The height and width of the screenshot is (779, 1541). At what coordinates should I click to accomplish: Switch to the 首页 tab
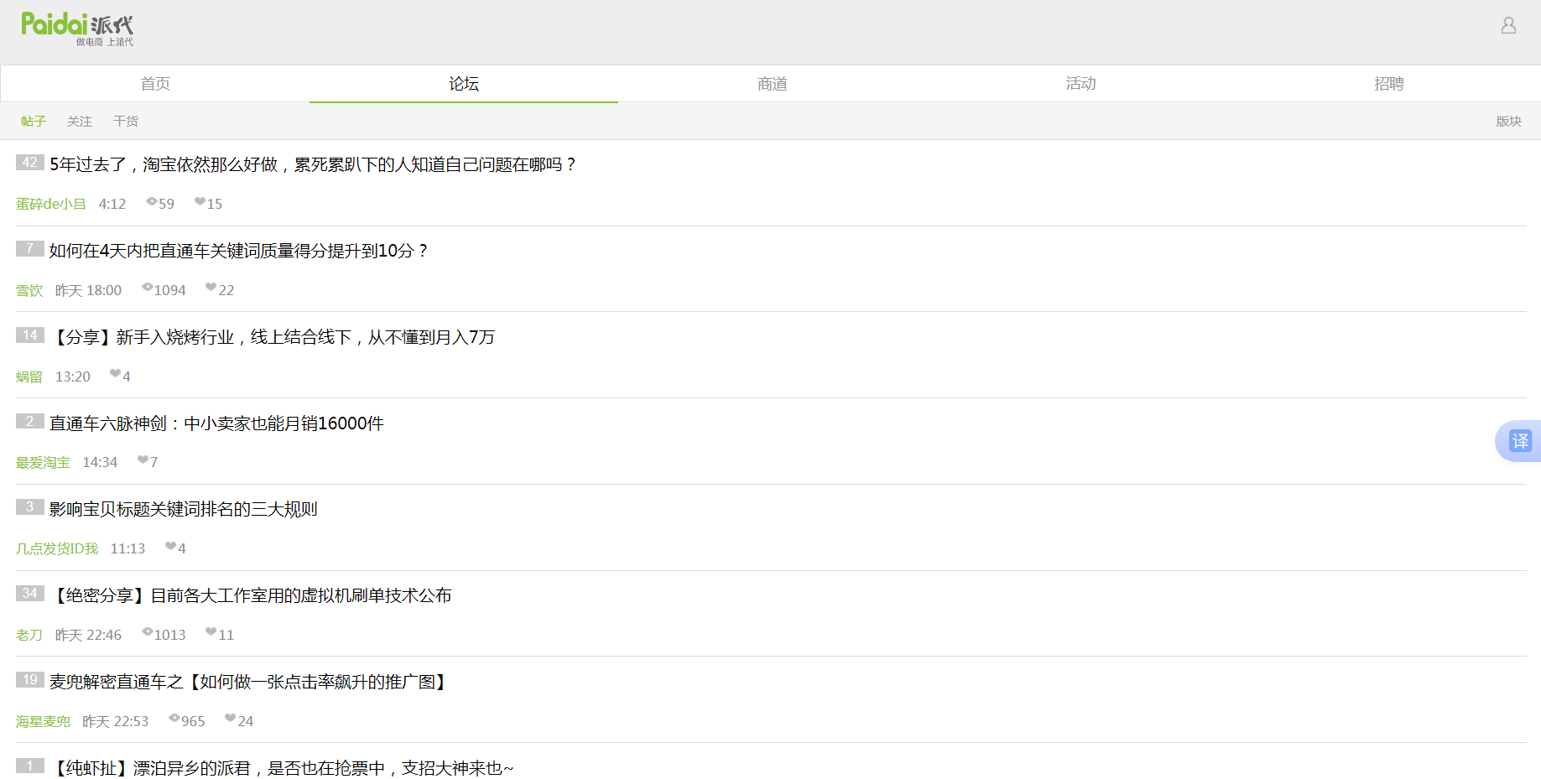coord(155,84)
